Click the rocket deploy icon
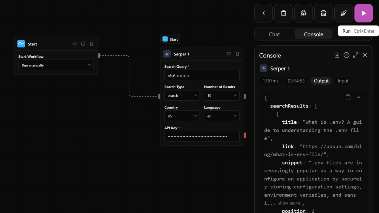Viewport: 379px width, 213px height. pos(343,13)
